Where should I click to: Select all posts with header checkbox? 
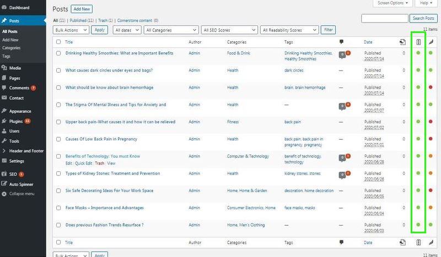tap(58, 42)
